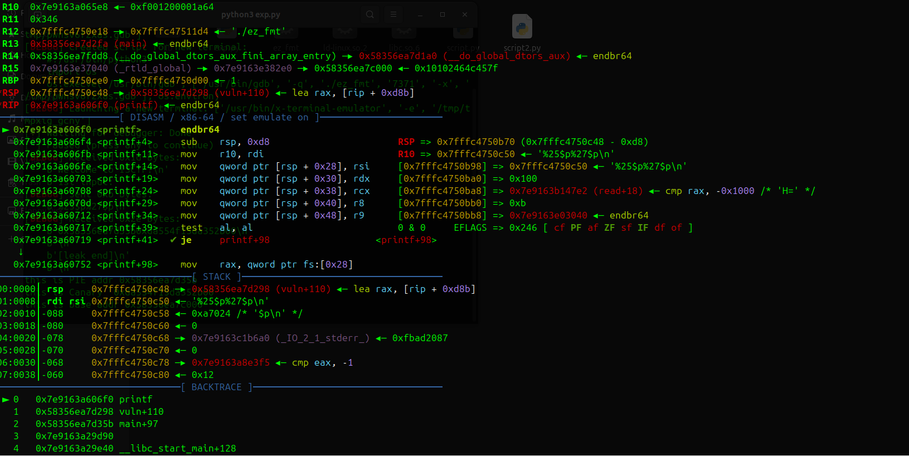Click the R13 address 0x58356ea7d2fa (main)
909x456 pixels.
[89, 43]
